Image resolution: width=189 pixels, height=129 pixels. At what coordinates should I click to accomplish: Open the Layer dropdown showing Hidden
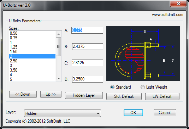[63, 113]
